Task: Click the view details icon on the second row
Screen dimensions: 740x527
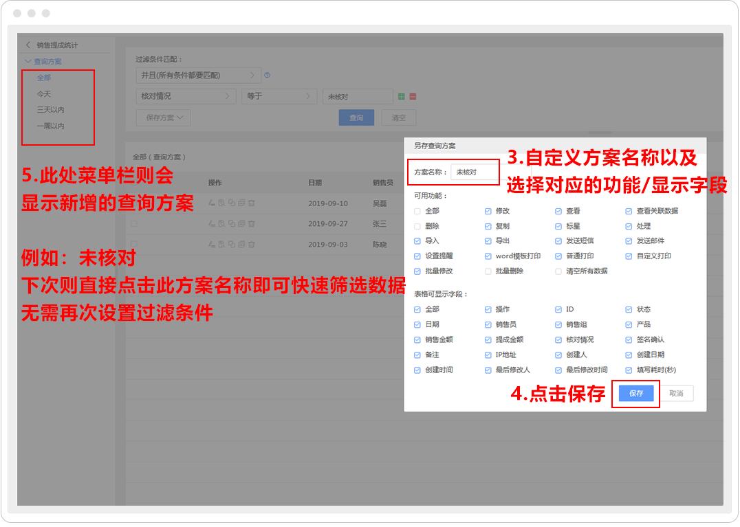Action: (x=221, y=224)
